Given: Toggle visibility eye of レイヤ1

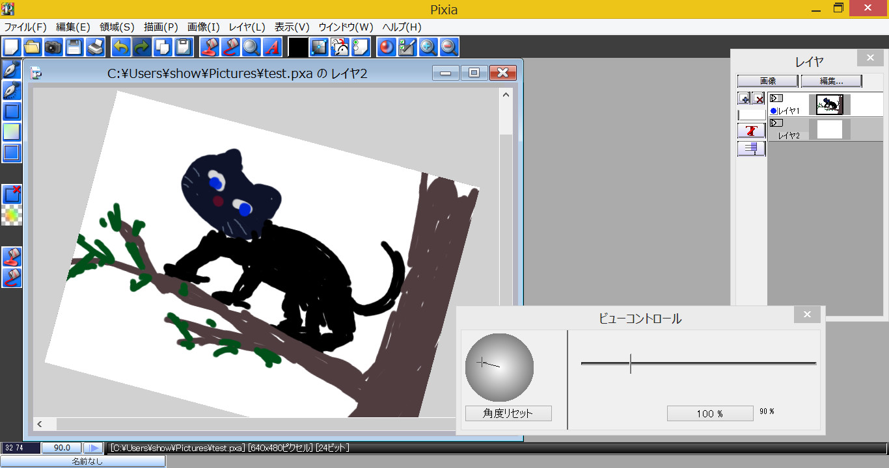Looking at the screenshot, I should (776, 97).
